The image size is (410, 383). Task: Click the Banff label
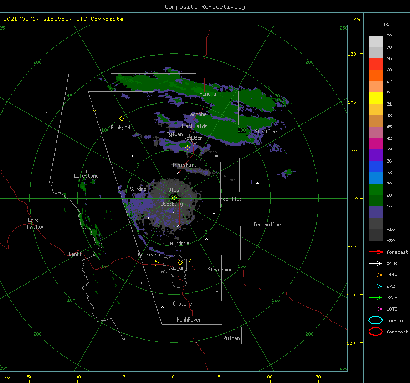(75, 254)
